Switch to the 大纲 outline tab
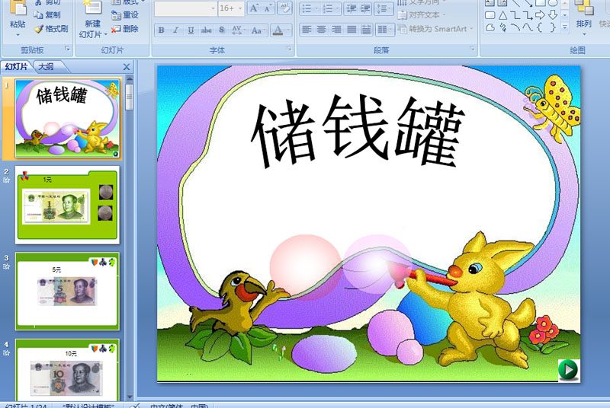 [x=47, y=67]
